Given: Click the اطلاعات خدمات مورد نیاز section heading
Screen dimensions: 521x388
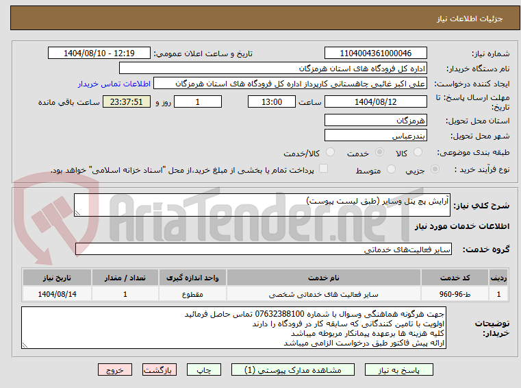Looking at the screenshot, I should pos(462,226).
